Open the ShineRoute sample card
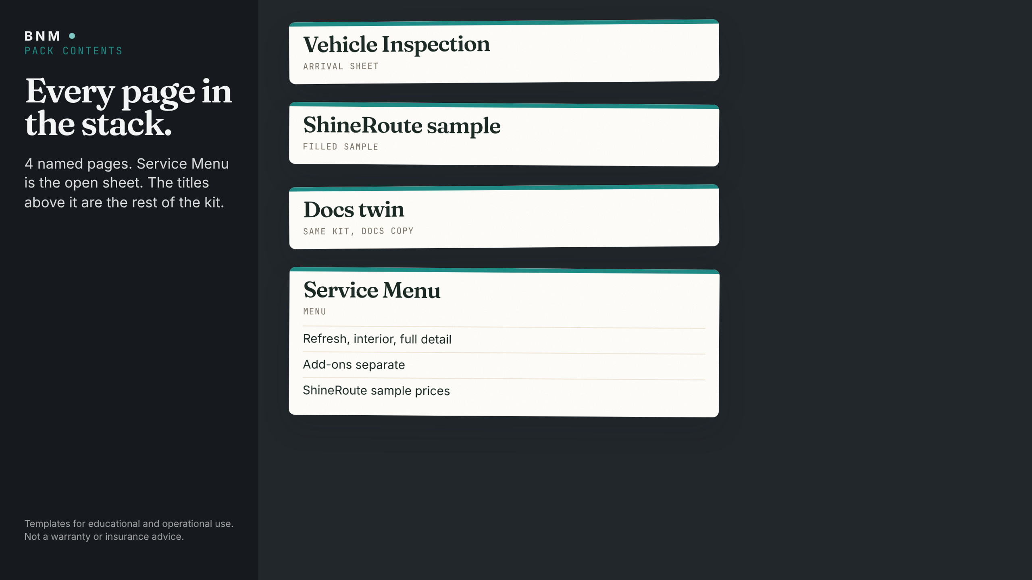1032x580 pixels. 504,134
